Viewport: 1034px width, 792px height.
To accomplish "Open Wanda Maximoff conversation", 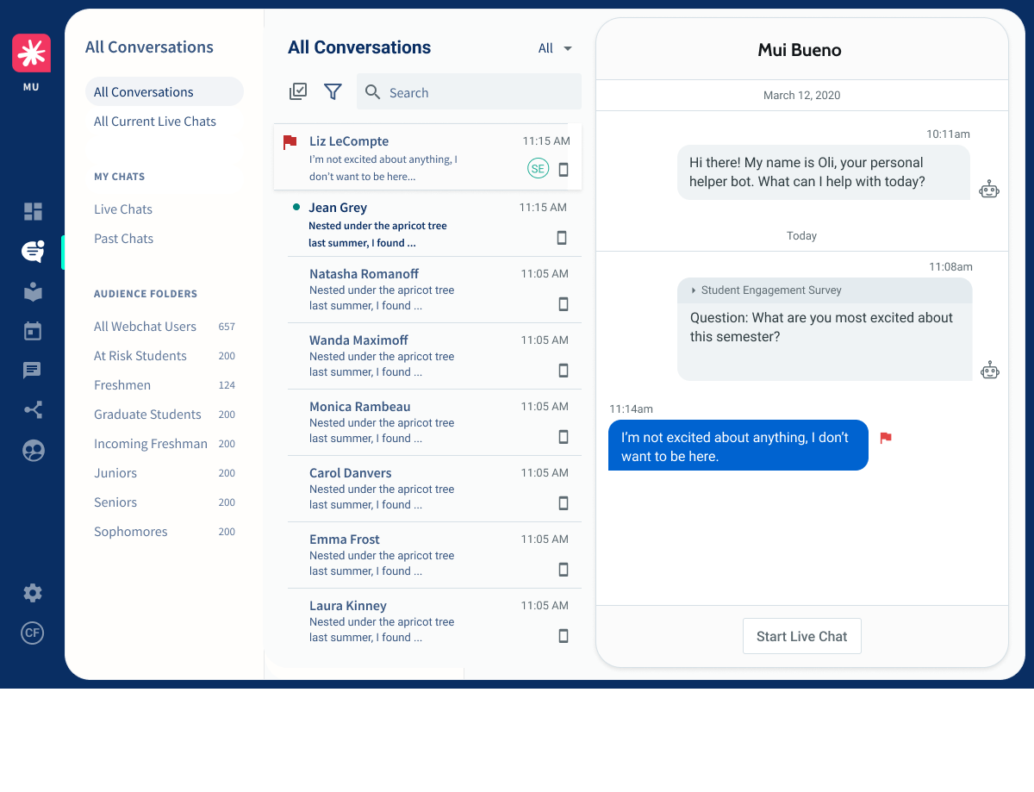I will coord(434,356).
